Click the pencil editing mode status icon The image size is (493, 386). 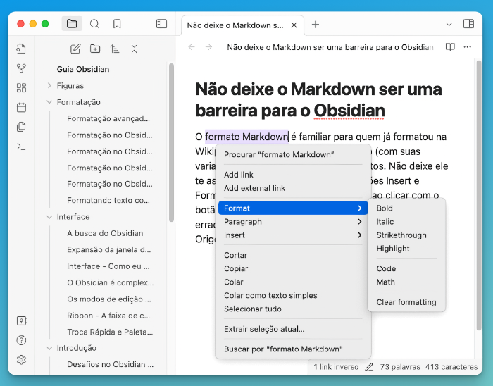pos(369,367)
